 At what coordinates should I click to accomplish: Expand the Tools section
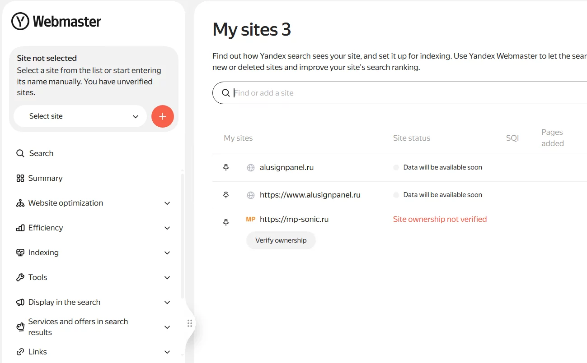[167, 278]
